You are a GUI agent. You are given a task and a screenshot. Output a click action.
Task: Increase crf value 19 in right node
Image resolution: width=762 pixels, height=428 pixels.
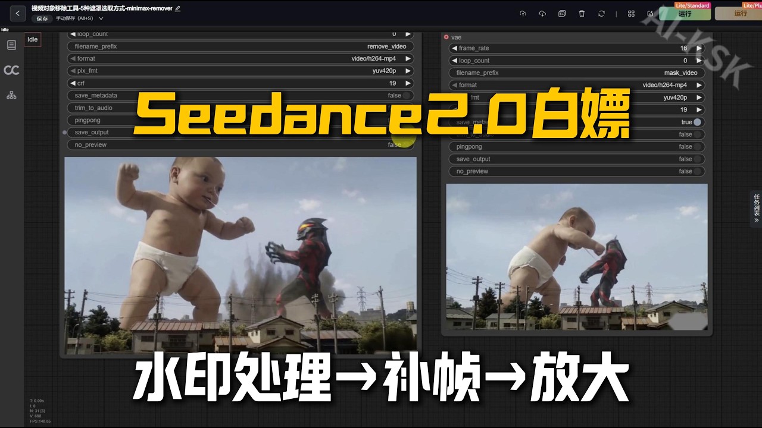pos(698,109)
